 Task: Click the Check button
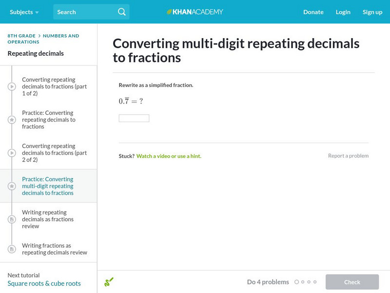pyautogui.click(x=352, y=282)
